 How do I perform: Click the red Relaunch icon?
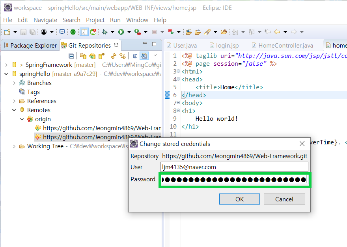point(171,31)
